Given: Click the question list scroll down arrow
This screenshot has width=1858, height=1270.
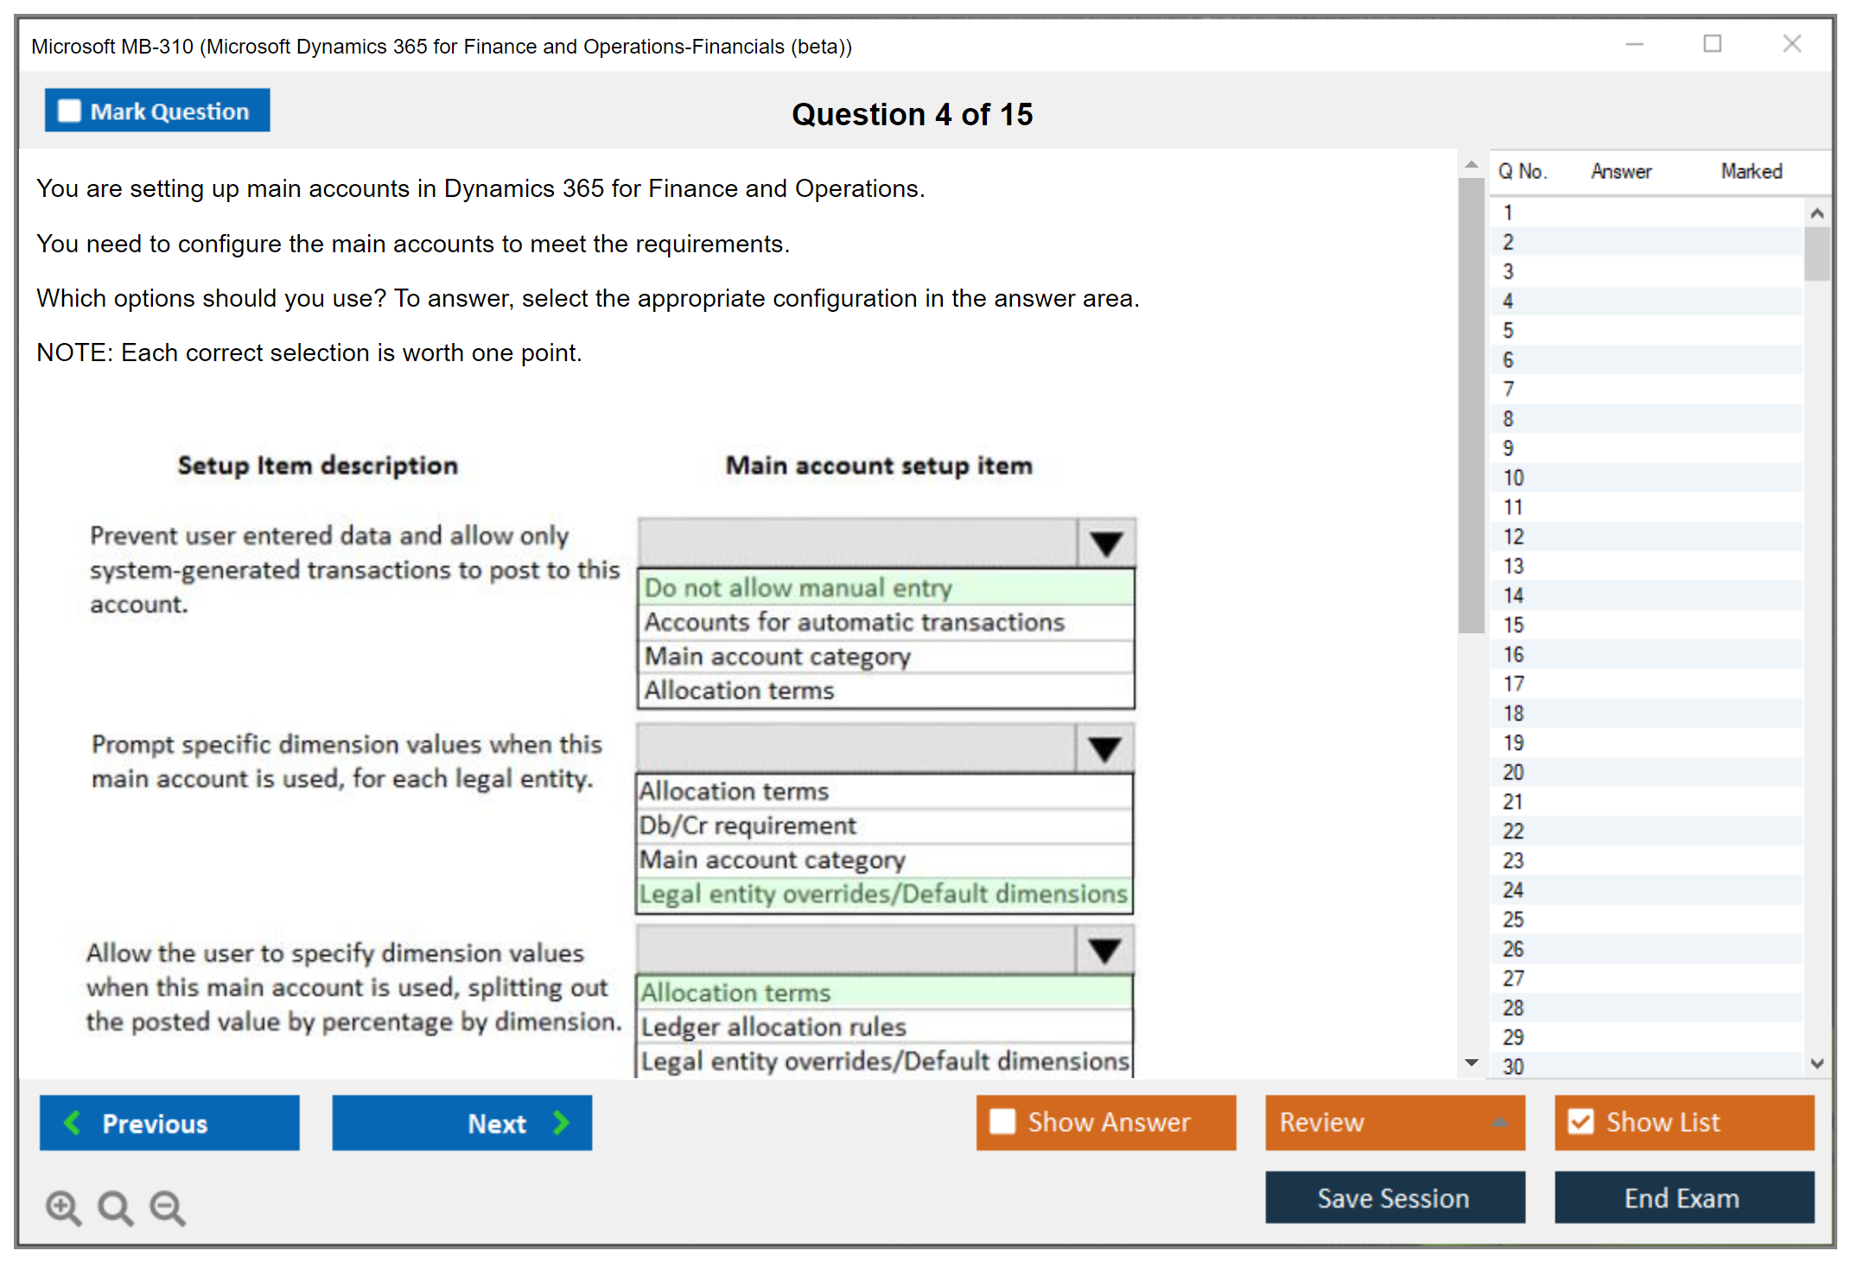Looking at the screenshot, I should (x=1817, y=1064).
